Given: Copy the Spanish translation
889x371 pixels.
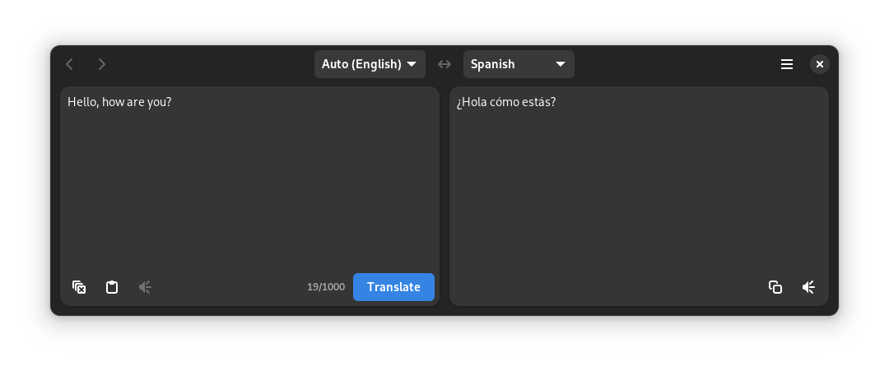Looking at the screenshot, I should click(775, 287).
